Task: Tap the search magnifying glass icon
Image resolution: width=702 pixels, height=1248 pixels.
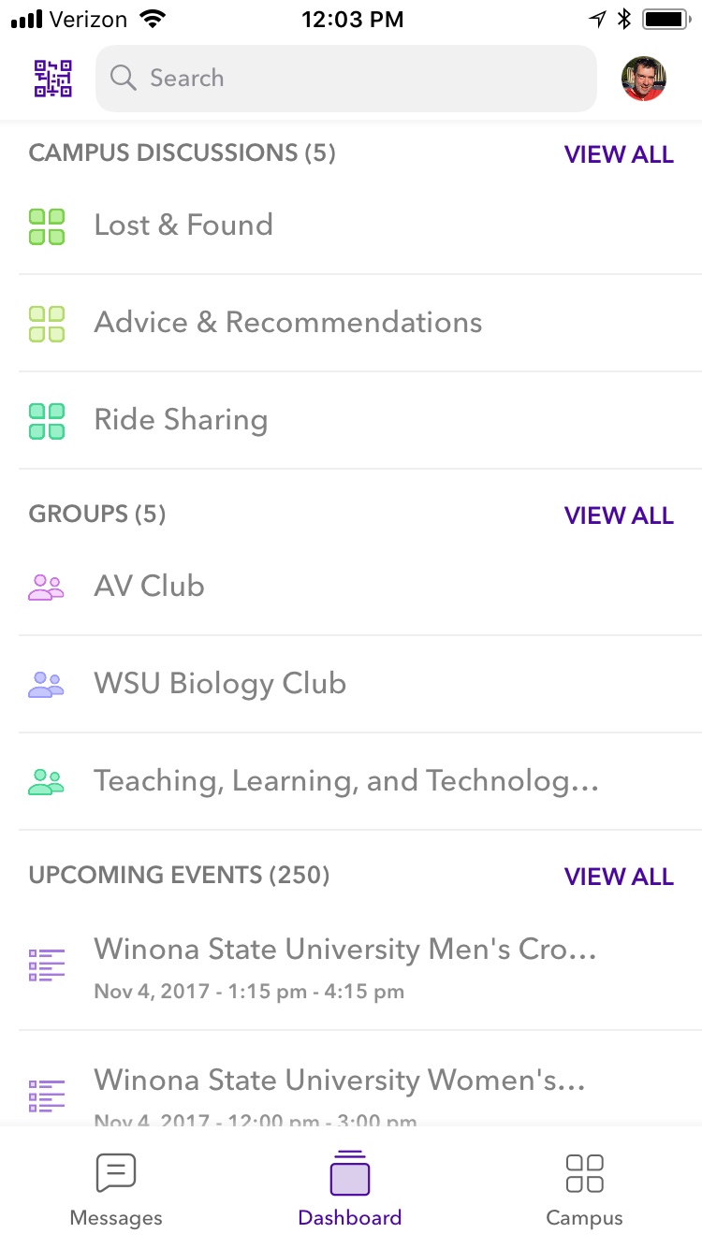Action: tap(124, 78)
